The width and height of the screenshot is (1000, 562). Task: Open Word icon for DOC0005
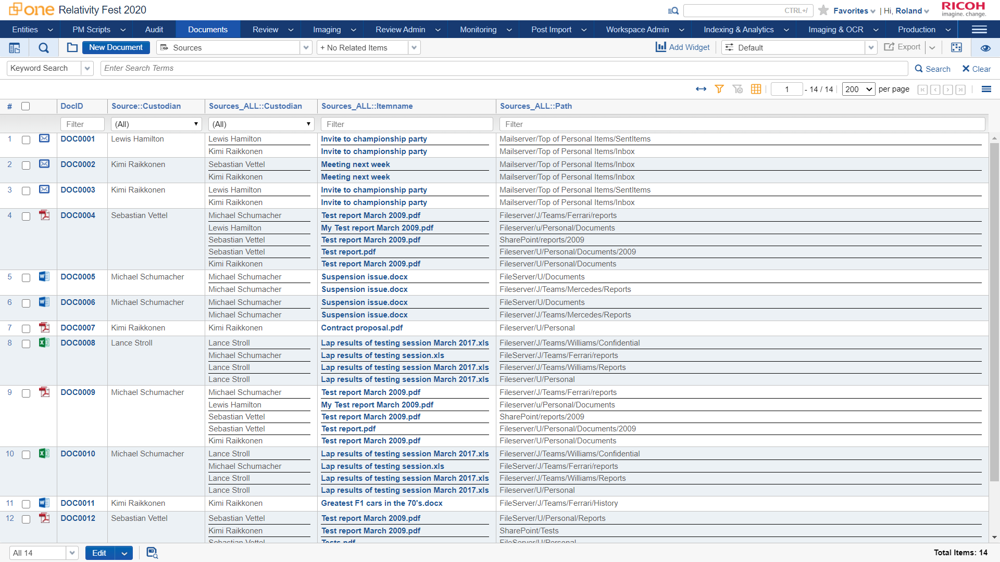[44, 276]
